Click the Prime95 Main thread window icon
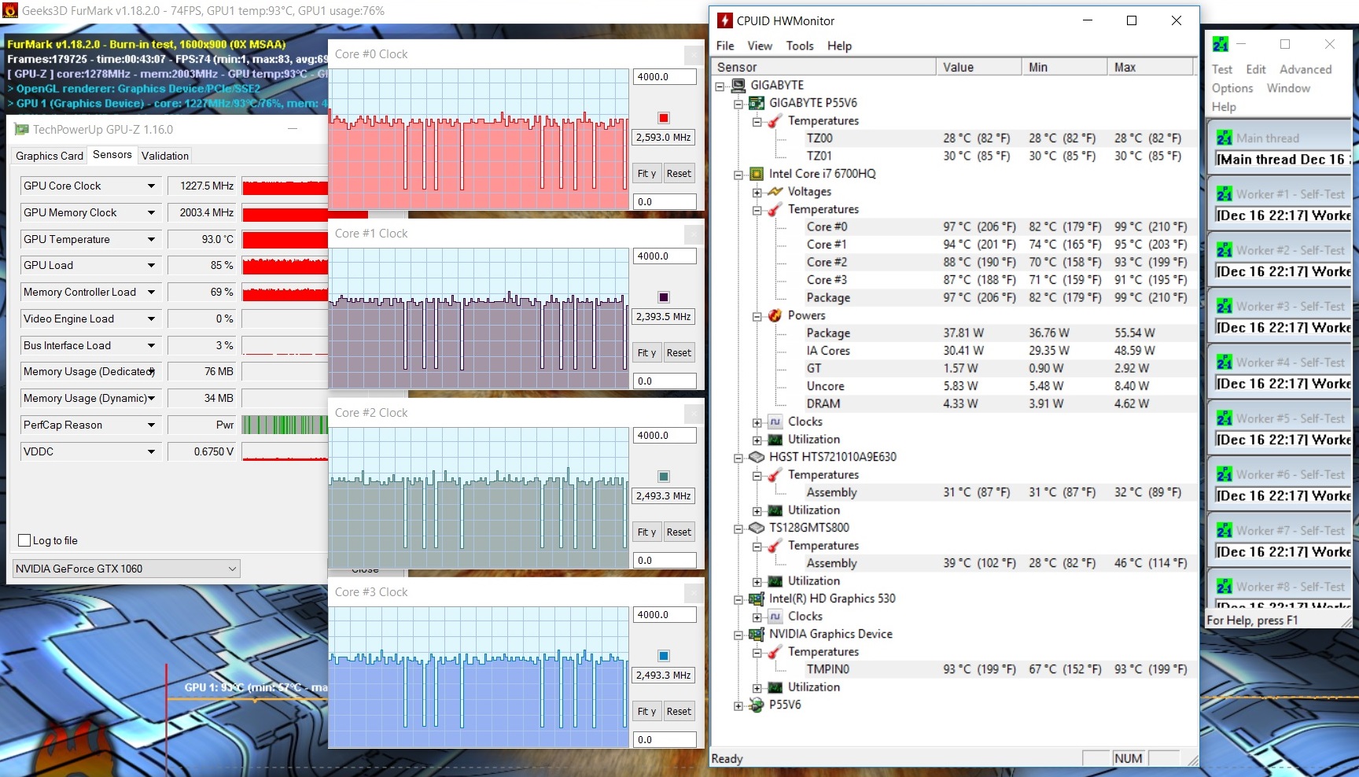The width and height of the screenshot is (1359, 777). pos(1225,138)
